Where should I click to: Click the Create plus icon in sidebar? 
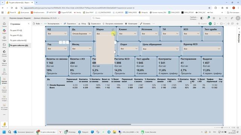(x=4, y=37)
